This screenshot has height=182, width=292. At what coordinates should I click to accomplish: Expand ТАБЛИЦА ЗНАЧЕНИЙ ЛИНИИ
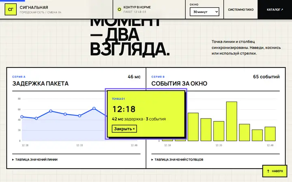coord(35,159)
